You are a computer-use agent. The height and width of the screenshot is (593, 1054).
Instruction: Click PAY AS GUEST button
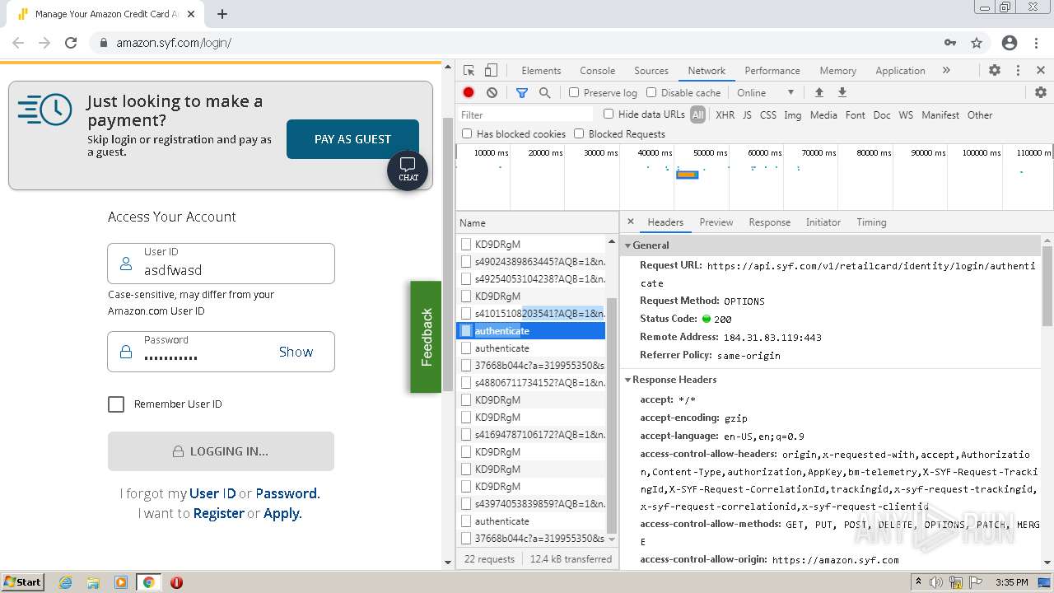(352, 139)
